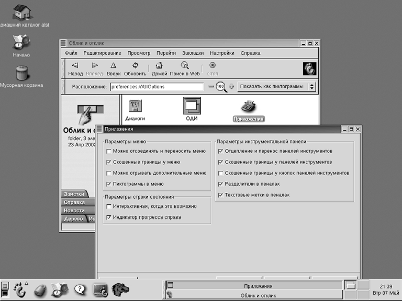402x301 pixels.
Task: Enable Можно отсоединять и переносить меню checkbox
Action: coord(109,151)
